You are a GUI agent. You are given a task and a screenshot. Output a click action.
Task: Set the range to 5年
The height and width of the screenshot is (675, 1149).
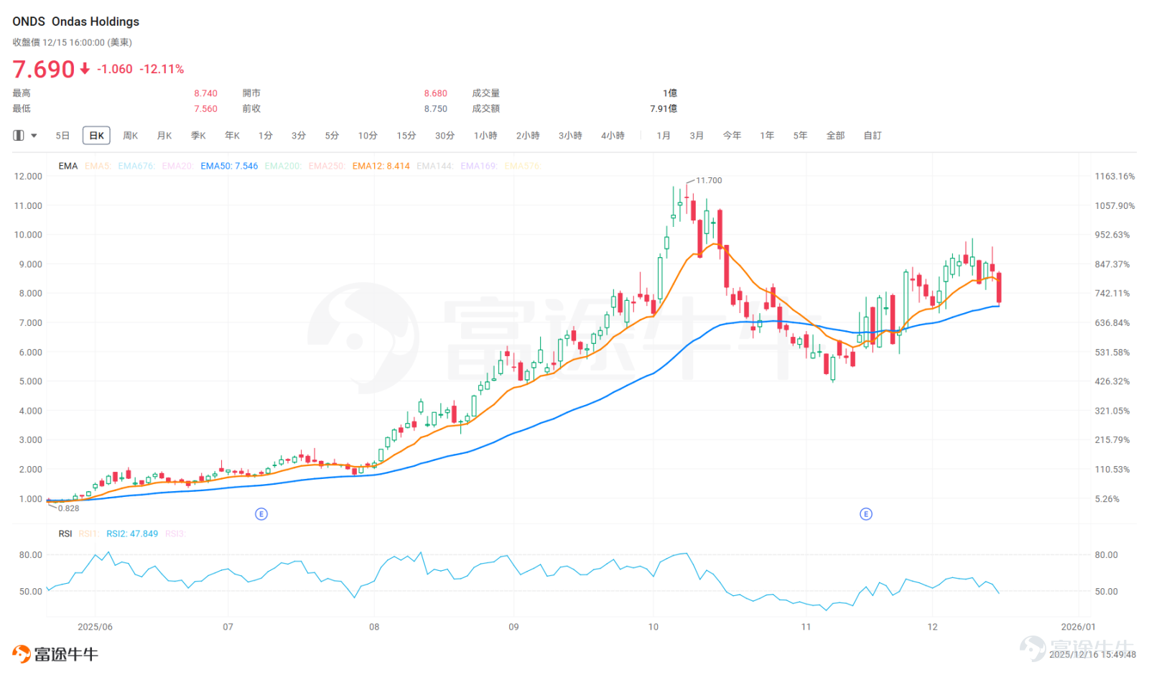point(800,135)
